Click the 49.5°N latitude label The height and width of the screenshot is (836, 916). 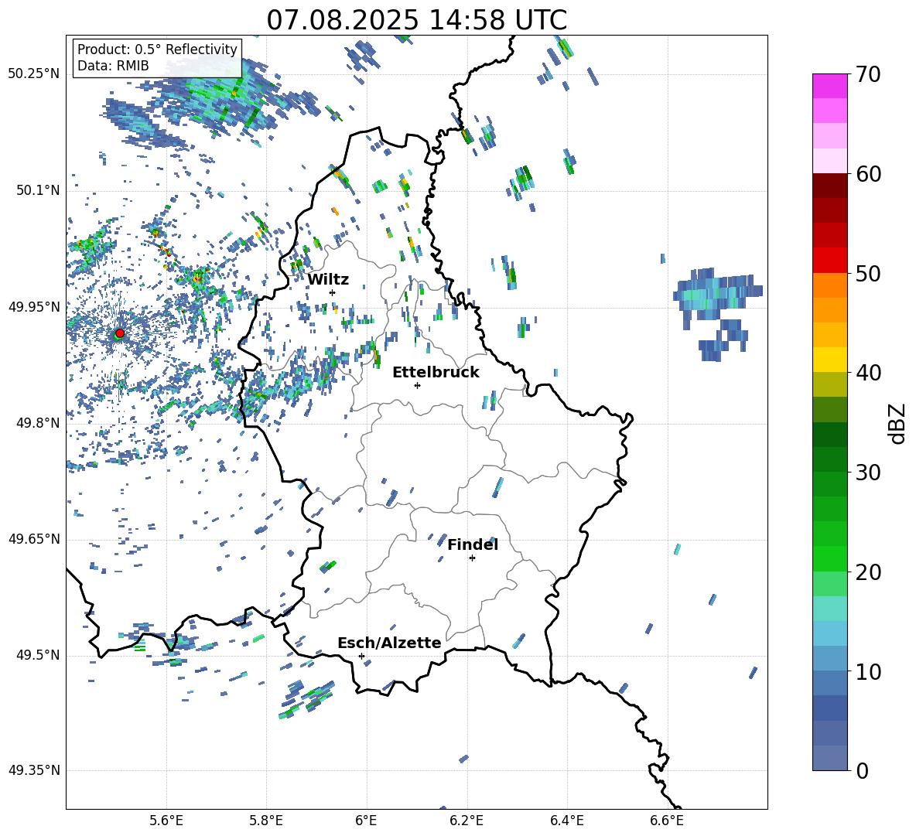38,655
